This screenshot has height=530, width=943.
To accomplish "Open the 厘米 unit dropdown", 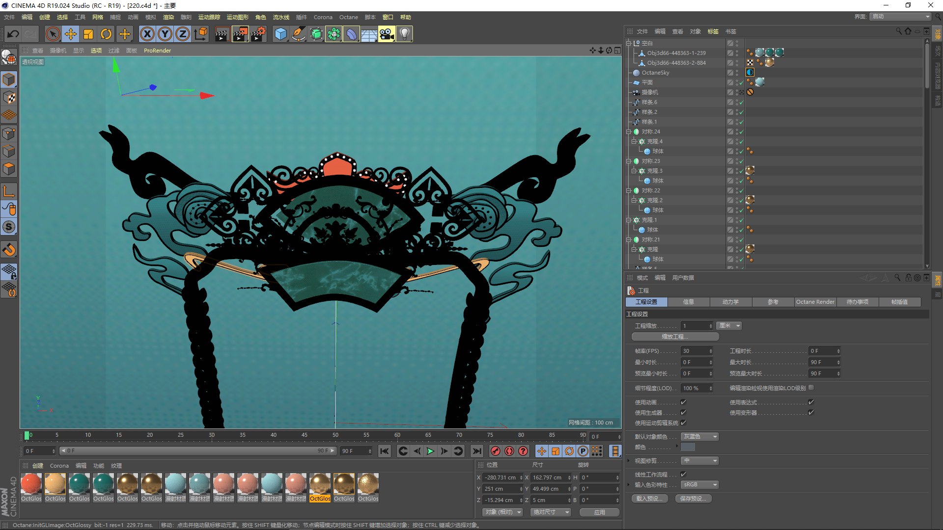I will 729,325.
